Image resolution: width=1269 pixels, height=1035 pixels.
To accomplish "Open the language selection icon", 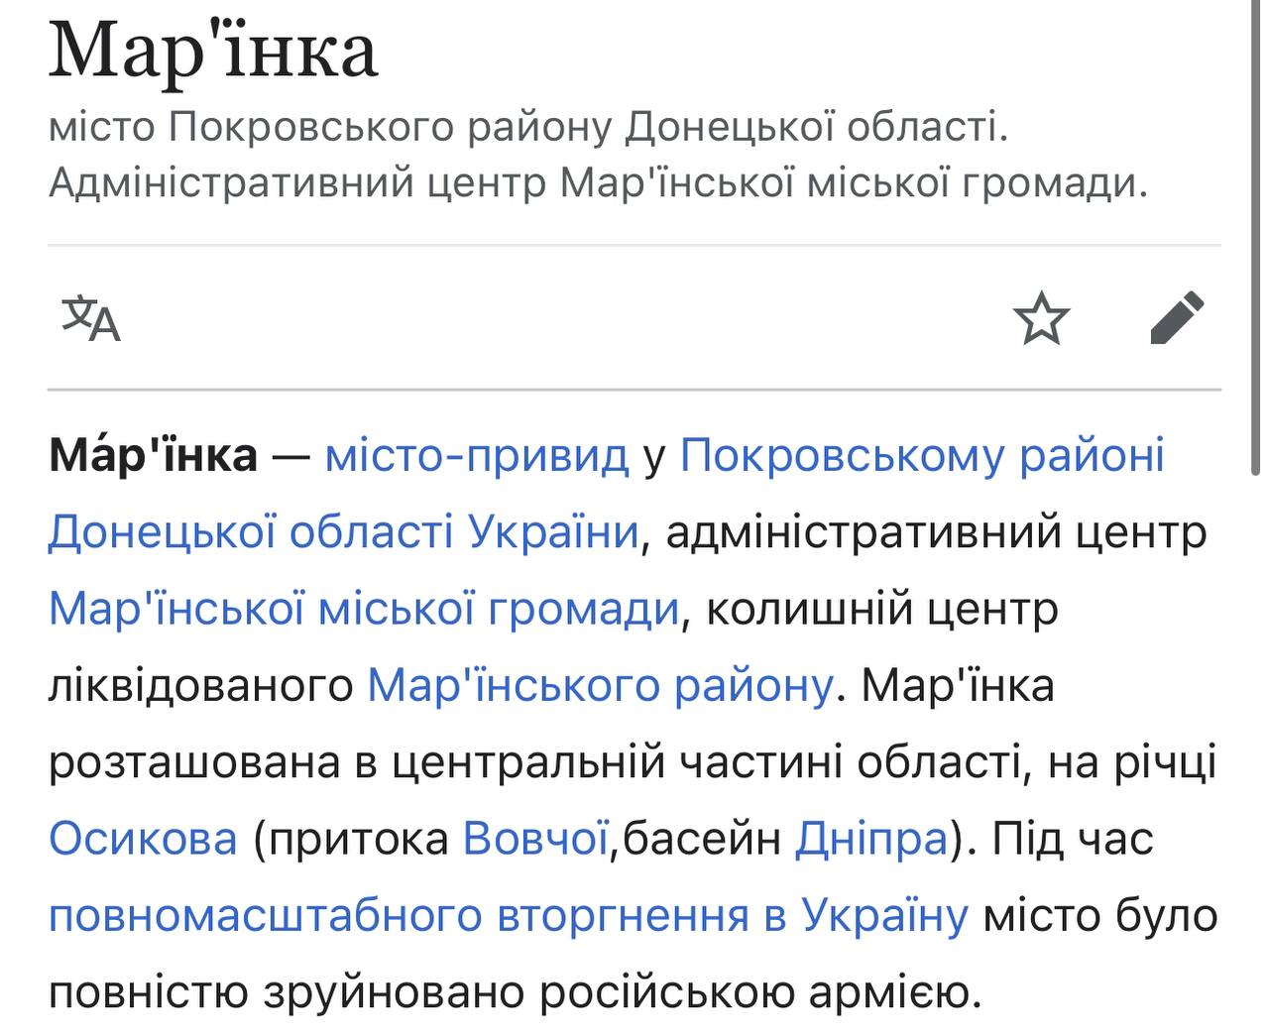I will (x=91, y=318).
